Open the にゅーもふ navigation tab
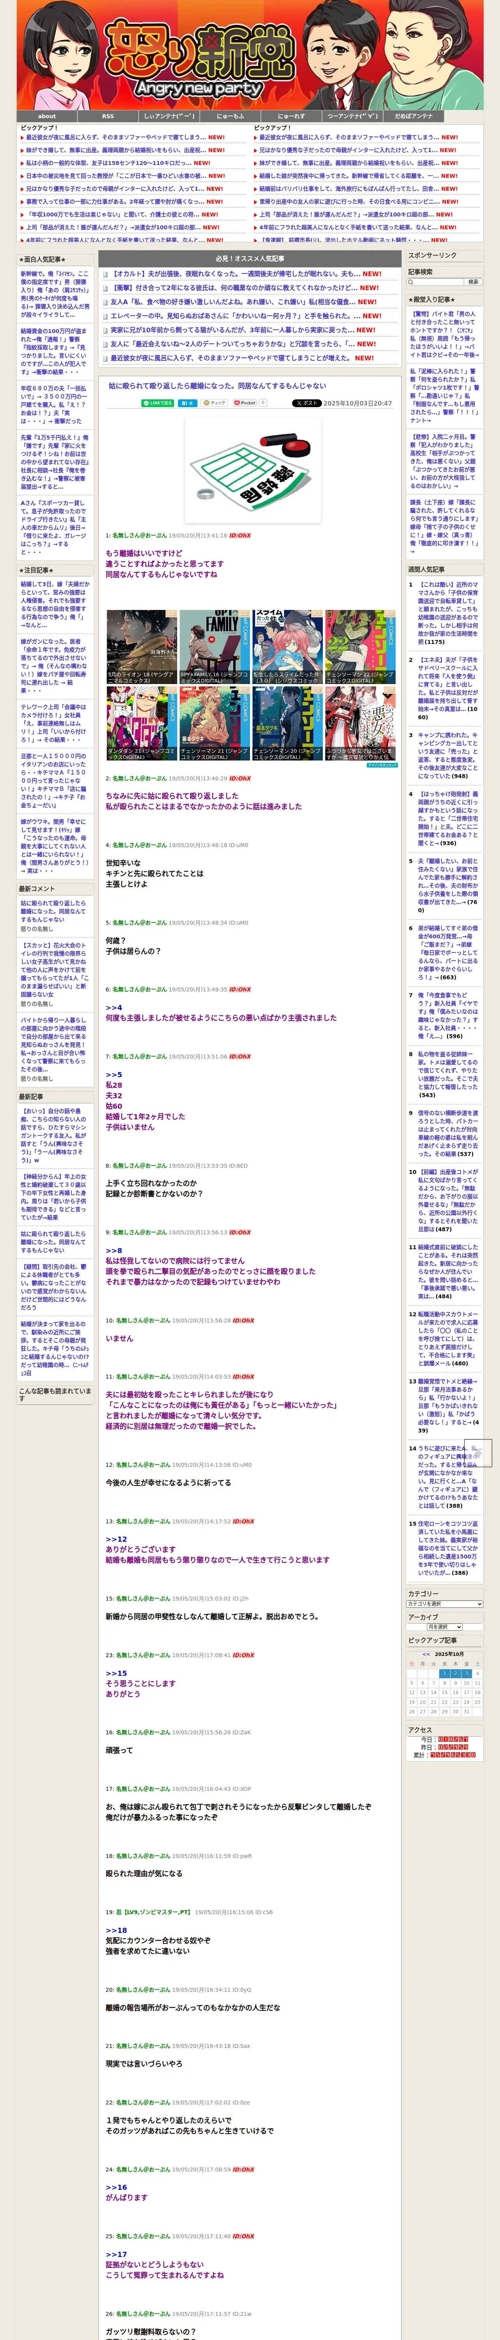The image size is (500, 2340). tap(231, 116)
